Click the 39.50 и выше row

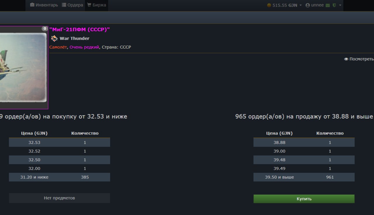click(304, 177)
